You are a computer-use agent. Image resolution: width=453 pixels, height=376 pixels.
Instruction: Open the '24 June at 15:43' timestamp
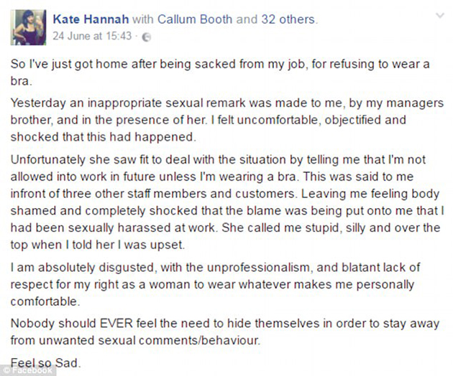pyautogui.click(x=92, y=35)
